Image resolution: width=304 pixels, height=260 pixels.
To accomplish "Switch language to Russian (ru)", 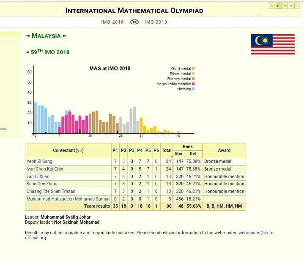I will [x=297, y=5].
